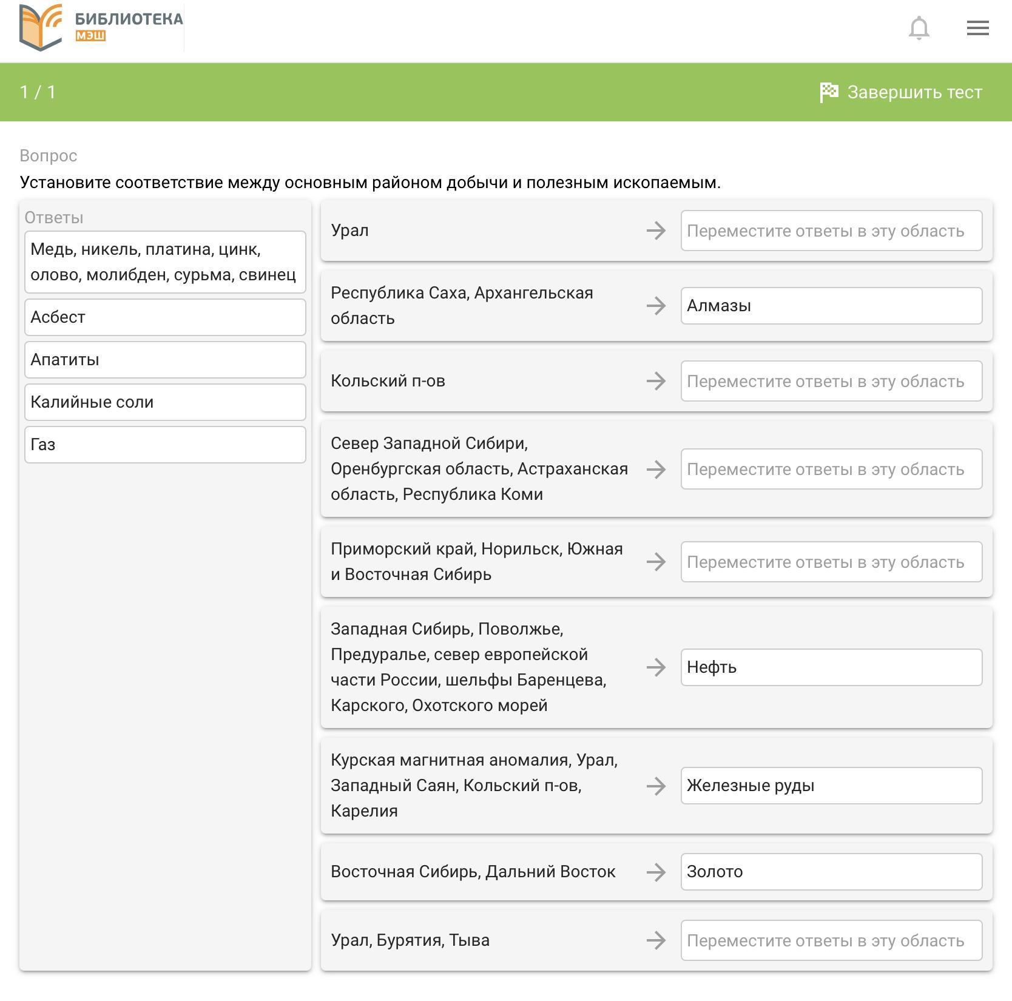Viewport: 1012px width, 1001px height.
Task: Click the arrow beside Восточная Сибирь, Дальний Восток
Action: click(x=656, y=872)
